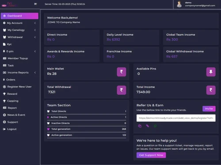Click the Reward trophy icon
221x165 pixels.
pos(4,94)
